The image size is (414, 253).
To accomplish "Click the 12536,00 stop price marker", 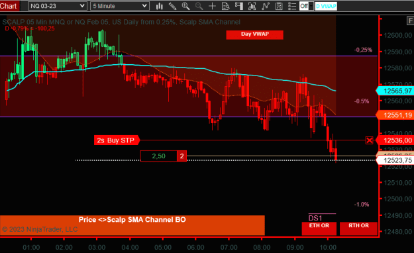I will (395, 140).
